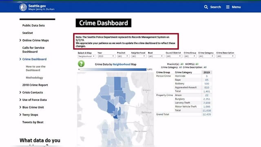Viewport: 261px width, 147px height.
Task: Click the Grand Total value 12,439
Action: 207,114
